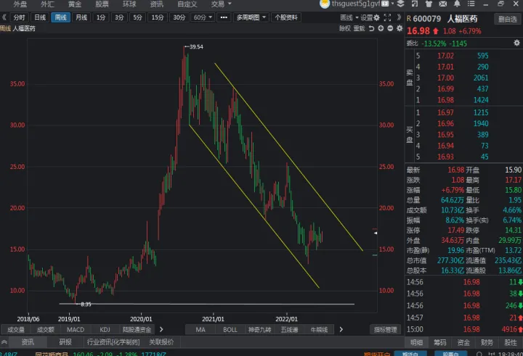Select the 月线 monthly period
This screenshot has width=523, height=356.
(x=81, y=17)
